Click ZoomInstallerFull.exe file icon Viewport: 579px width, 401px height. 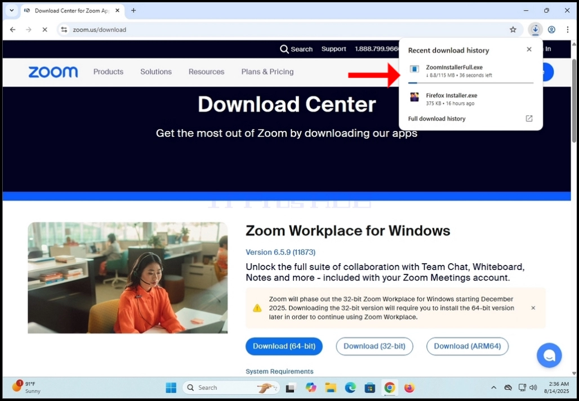415,69
